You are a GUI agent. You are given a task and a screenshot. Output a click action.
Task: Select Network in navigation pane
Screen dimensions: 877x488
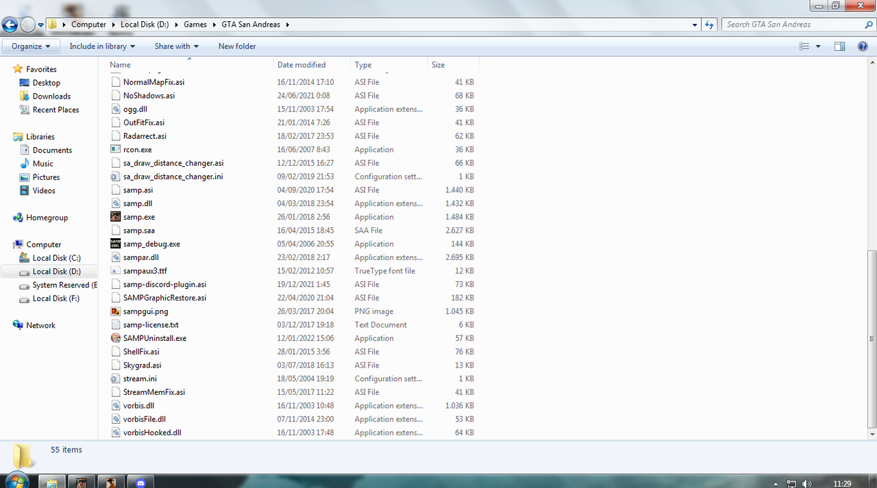40,326
